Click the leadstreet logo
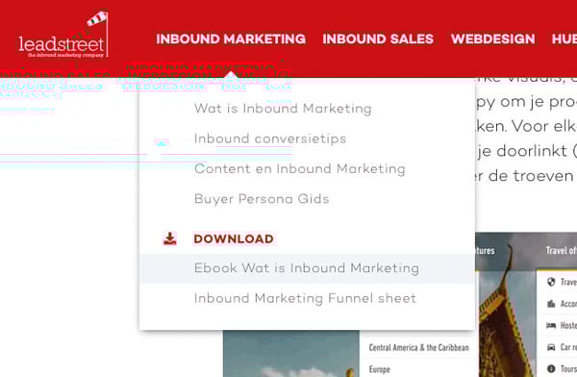Image resolution: width=577 pixels, height=377 pixels. 63,35
